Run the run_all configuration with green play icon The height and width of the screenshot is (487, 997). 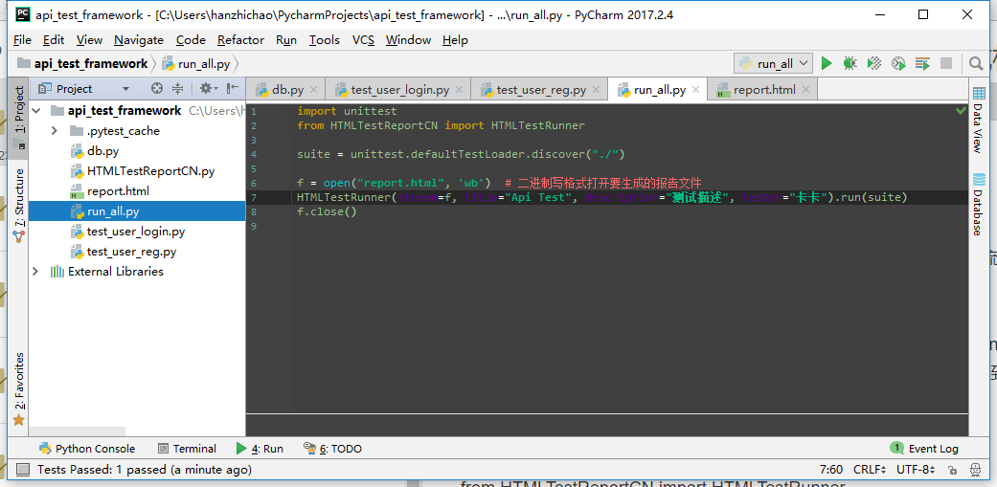point(826,63)
